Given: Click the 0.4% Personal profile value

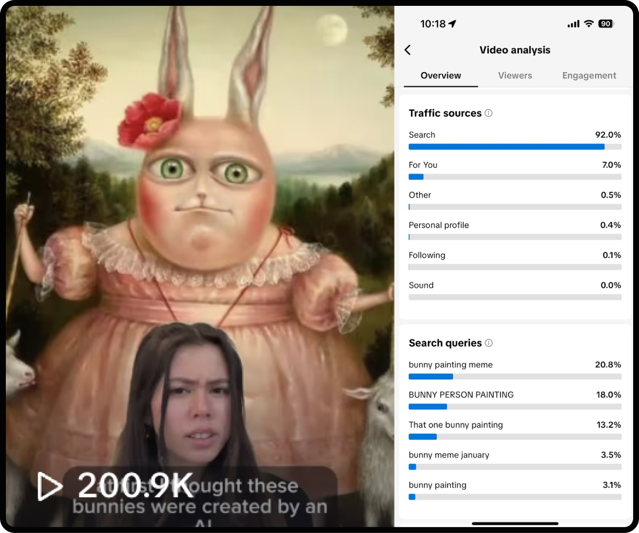Looking at the screenshot, I should coord(610,225).
